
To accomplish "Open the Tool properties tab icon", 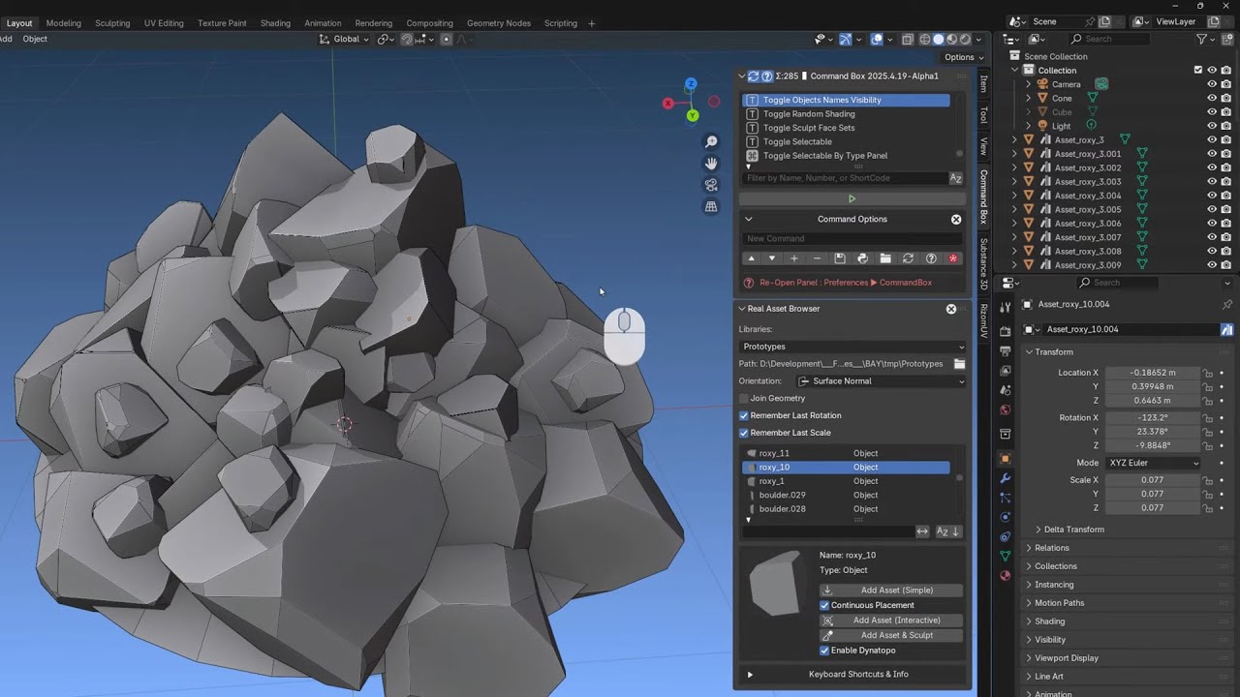I will (1005, 307).
